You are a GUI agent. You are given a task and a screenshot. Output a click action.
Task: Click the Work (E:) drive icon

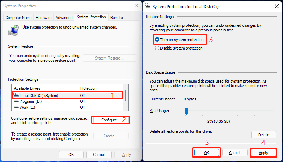[x=16, y=107]
